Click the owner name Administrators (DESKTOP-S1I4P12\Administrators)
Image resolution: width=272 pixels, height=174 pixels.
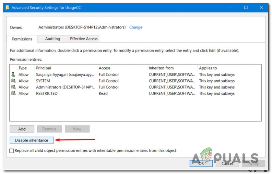pyautogui.click(x=82, y=27)
